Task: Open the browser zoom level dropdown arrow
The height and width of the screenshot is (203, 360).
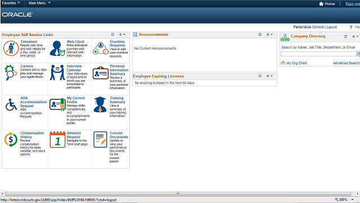Action: (x=353, y=200)
